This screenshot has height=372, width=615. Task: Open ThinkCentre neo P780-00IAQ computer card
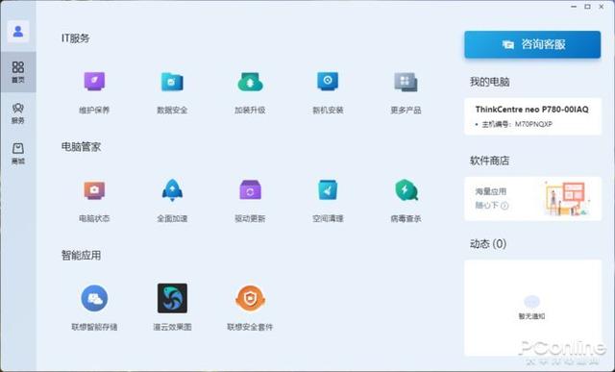(x=532, y=116)
